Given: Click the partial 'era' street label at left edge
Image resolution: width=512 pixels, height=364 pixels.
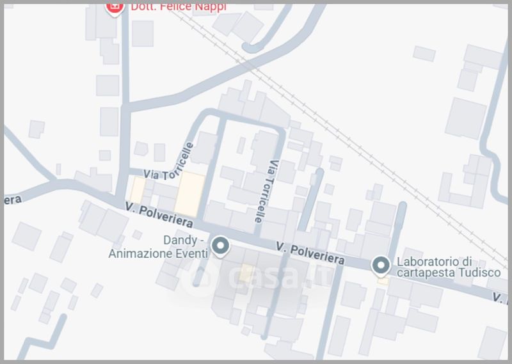Looking at the screenshot, I should pyautogui.click(x=13, y=200).
